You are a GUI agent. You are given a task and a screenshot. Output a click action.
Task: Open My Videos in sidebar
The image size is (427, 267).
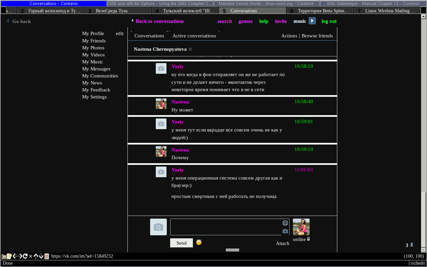[93, 55]
